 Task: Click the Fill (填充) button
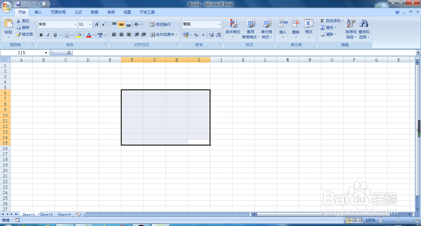[x=328, y=28]
